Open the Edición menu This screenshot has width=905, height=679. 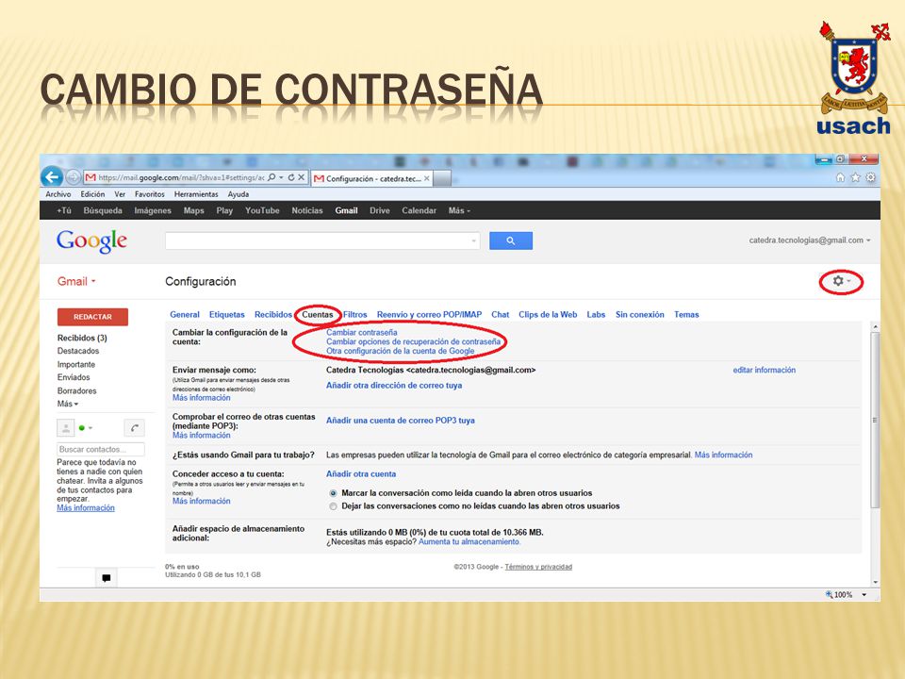click(x=92, y=194)
